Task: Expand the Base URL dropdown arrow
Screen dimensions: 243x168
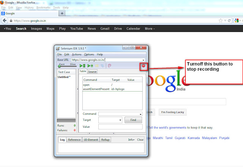Action: click(144, 60)
